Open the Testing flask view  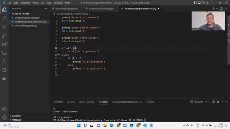point(4,61)
